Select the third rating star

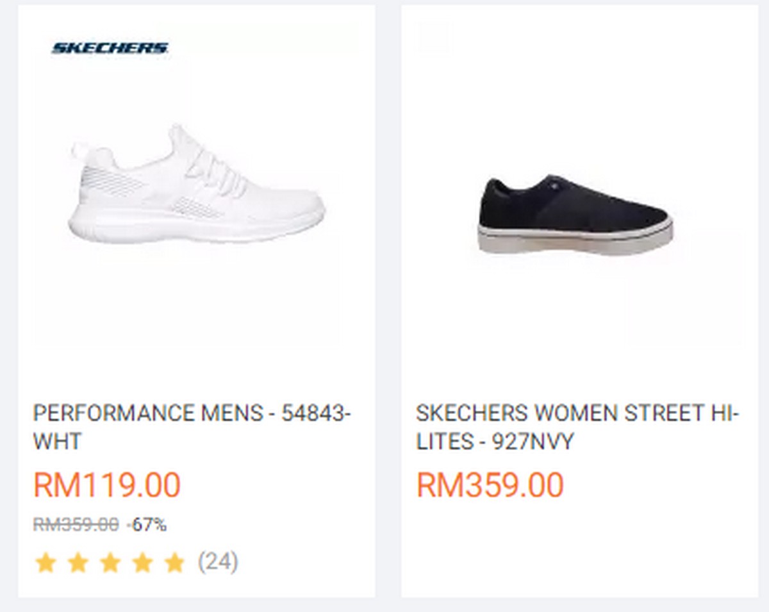110,563
